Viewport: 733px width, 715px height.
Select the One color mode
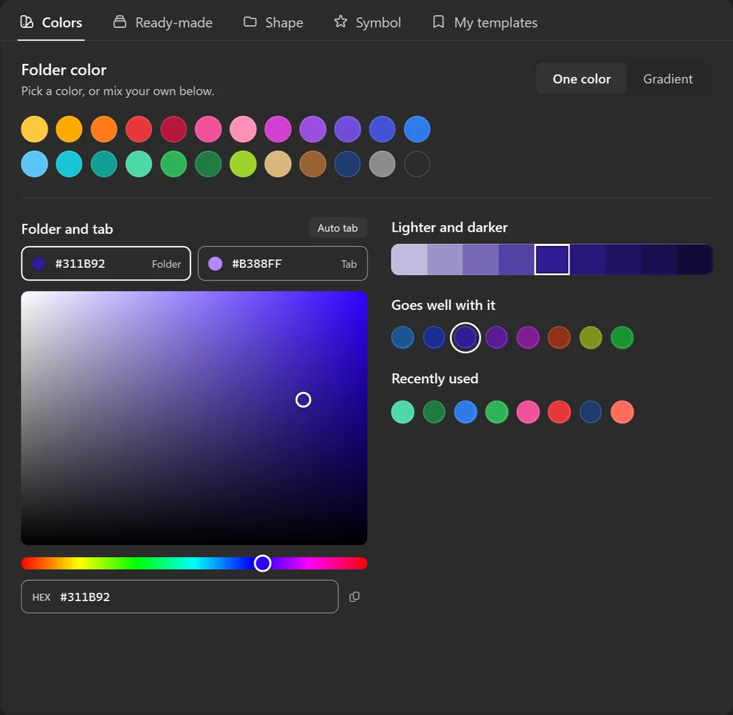[581, 79]
